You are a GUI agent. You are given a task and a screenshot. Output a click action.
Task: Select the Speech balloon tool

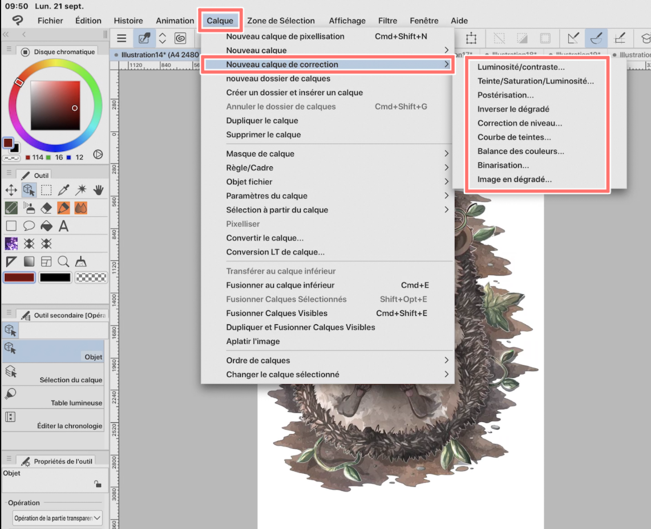(x=29, y=226)
